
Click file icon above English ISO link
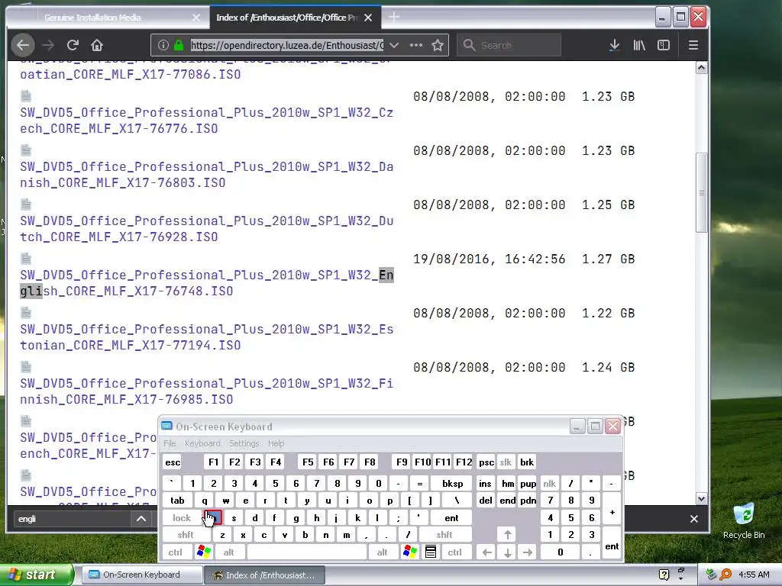pos(26,258)
